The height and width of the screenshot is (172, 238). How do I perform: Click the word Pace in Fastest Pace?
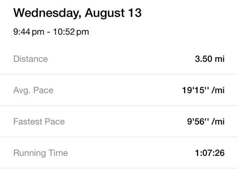coord(55,122)
